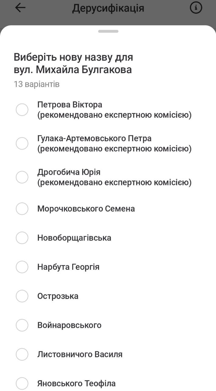Select the Острозька radio button
The height and width of the screenshot is (391, 216).
tap(22, 296)
